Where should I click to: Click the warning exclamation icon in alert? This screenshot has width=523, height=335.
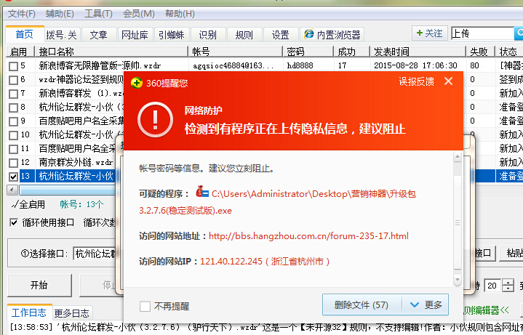[155, 120]
